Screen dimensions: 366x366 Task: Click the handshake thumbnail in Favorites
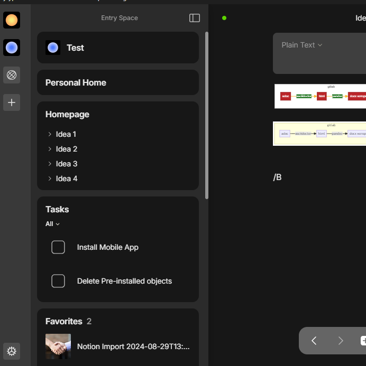[58, 346]
